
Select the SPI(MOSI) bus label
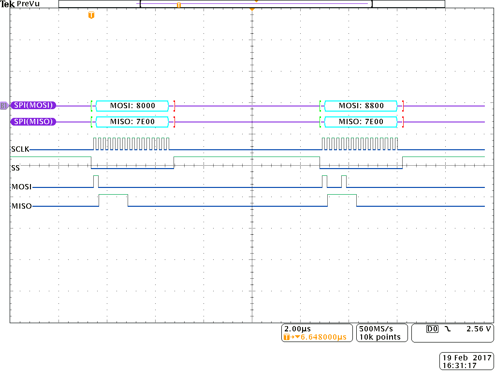click(33, 106)
